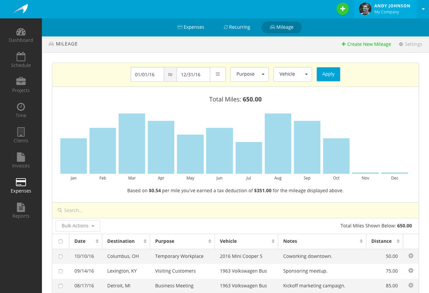Click the start date field 01/01/16
Screen dimensions: 429x293
(x=147, y=75)
